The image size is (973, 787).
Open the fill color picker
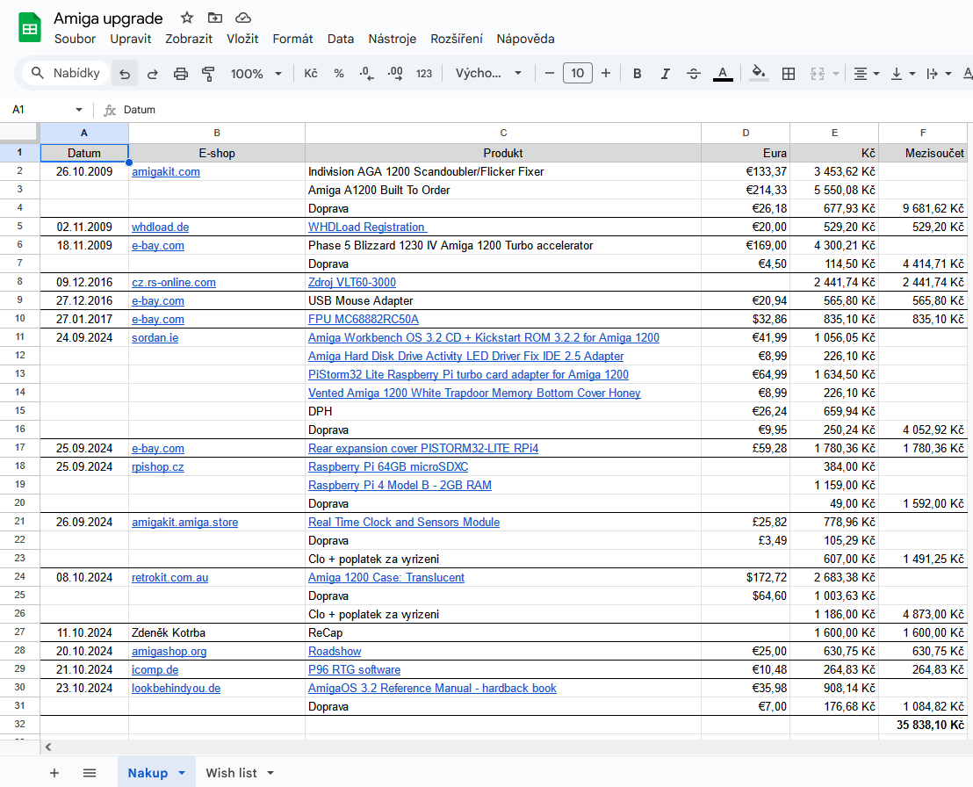click(759, 74)
